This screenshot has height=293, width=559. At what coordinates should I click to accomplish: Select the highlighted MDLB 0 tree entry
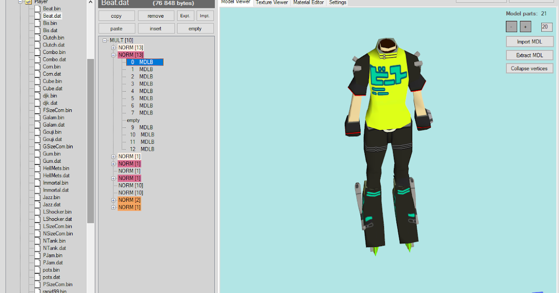145,61
